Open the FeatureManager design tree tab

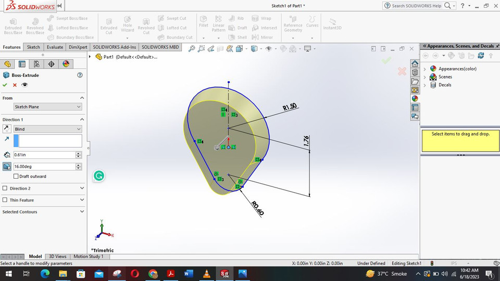coord(7,64)
